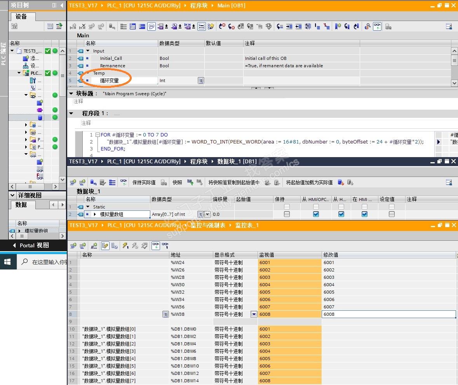The height and width of the screenshot is (385, 458).
Task: Click the Windows Start button
Action: (7, 262)
